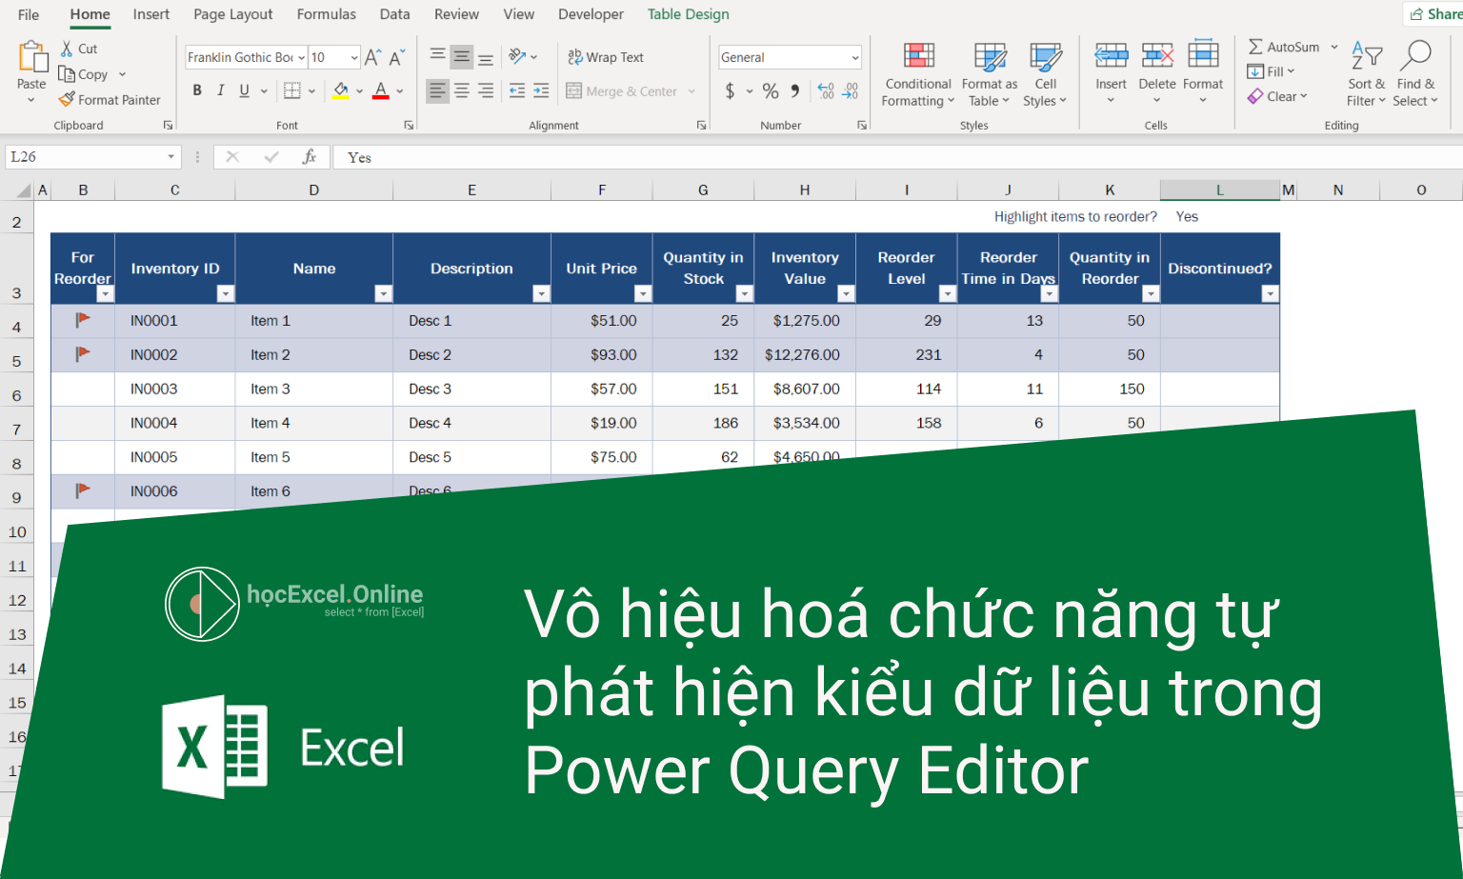This screenshot has height=879, width=1463.
Task: Open the font color palette arrow
Action: click(400, 91)
